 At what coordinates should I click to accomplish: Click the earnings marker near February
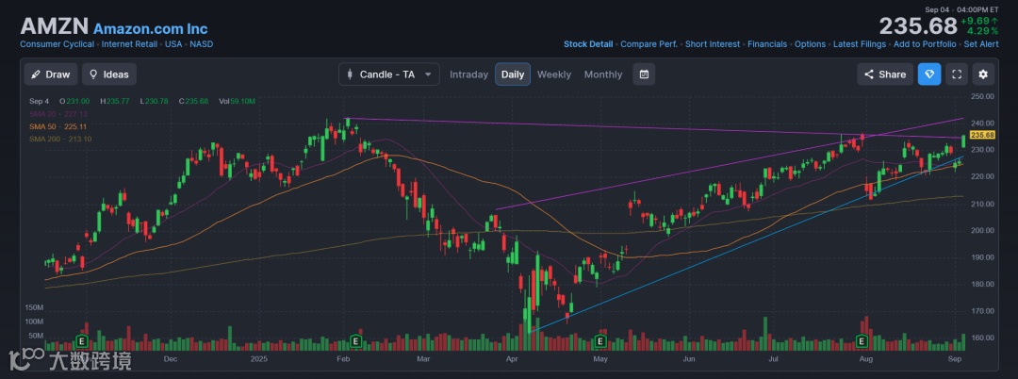(x=355, y=340)
